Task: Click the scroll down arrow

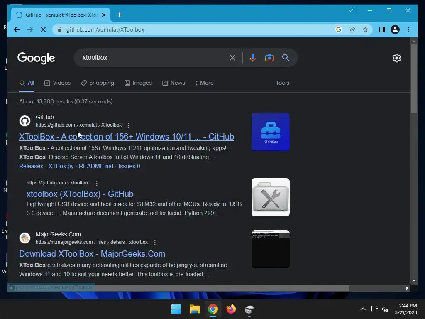Action: (414, 281)
